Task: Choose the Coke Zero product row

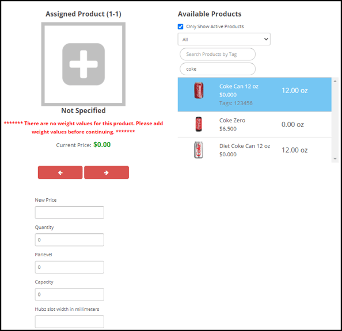Action: (x=254, y=124)
